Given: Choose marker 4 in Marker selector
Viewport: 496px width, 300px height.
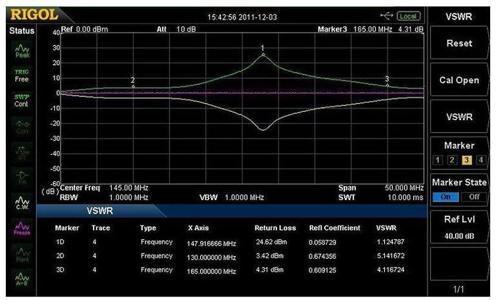Looking at the screenshot, I should tap(480, 160).
